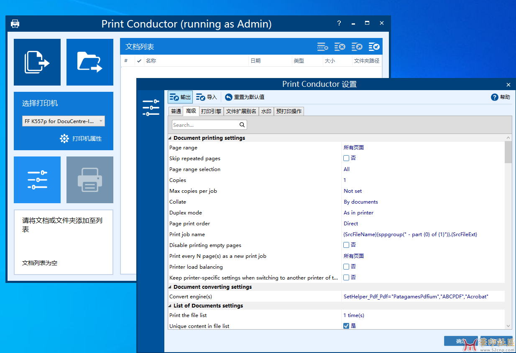Click Max copies per job value Not set
The image size is (516, 353).
point(353,191)
